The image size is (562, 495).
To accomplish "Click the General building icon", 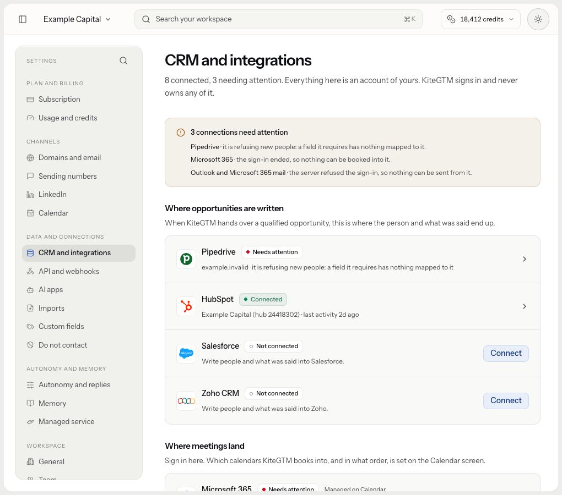I will 30,462.
